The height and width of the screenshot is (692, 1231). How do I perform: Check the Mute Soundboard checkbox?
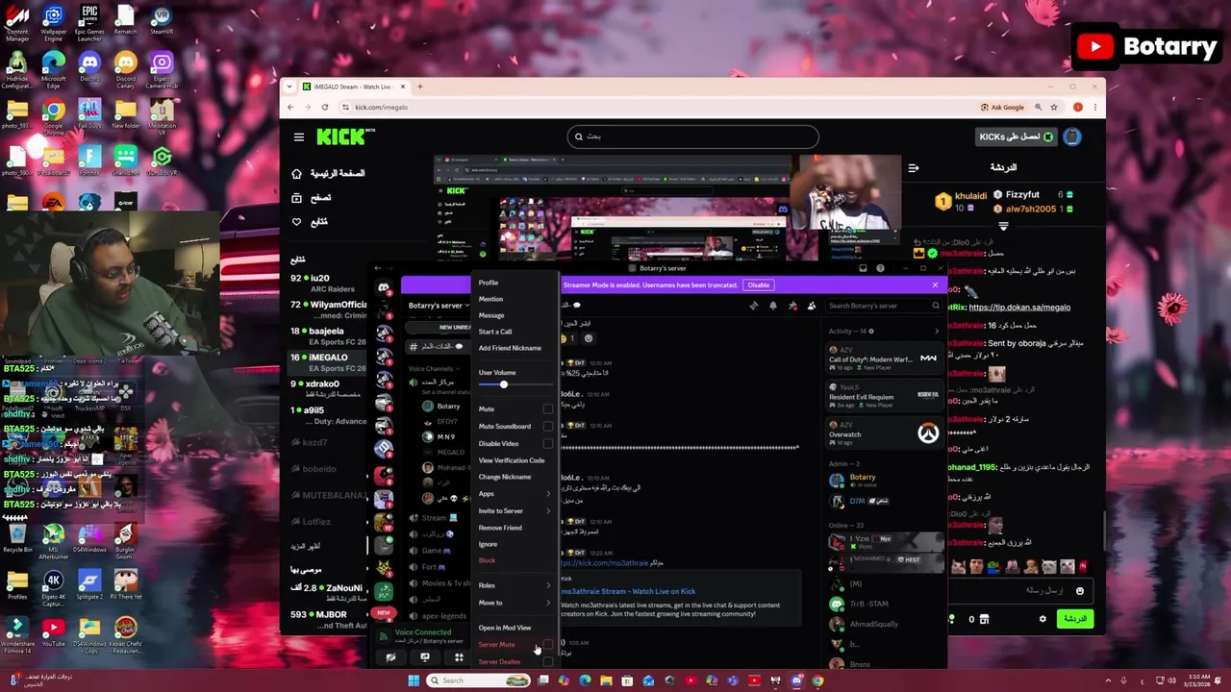(x=548, y=427)
